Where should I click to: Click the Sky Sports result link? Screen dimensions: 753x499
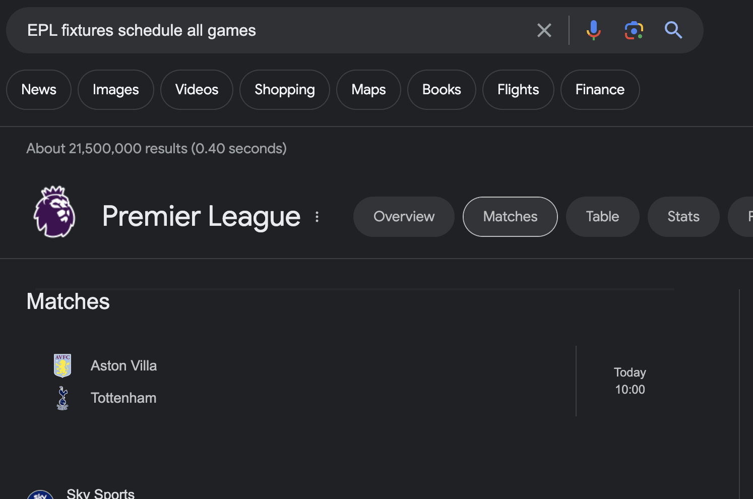point(100,493)
